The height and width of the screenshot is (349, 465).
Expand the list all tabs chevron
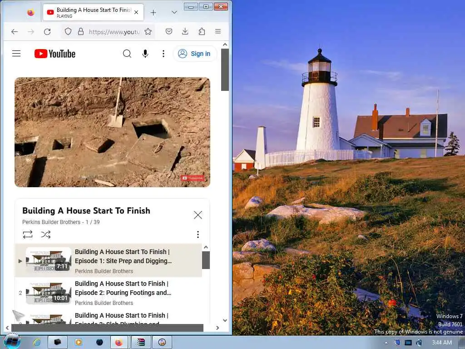[174, 12]
